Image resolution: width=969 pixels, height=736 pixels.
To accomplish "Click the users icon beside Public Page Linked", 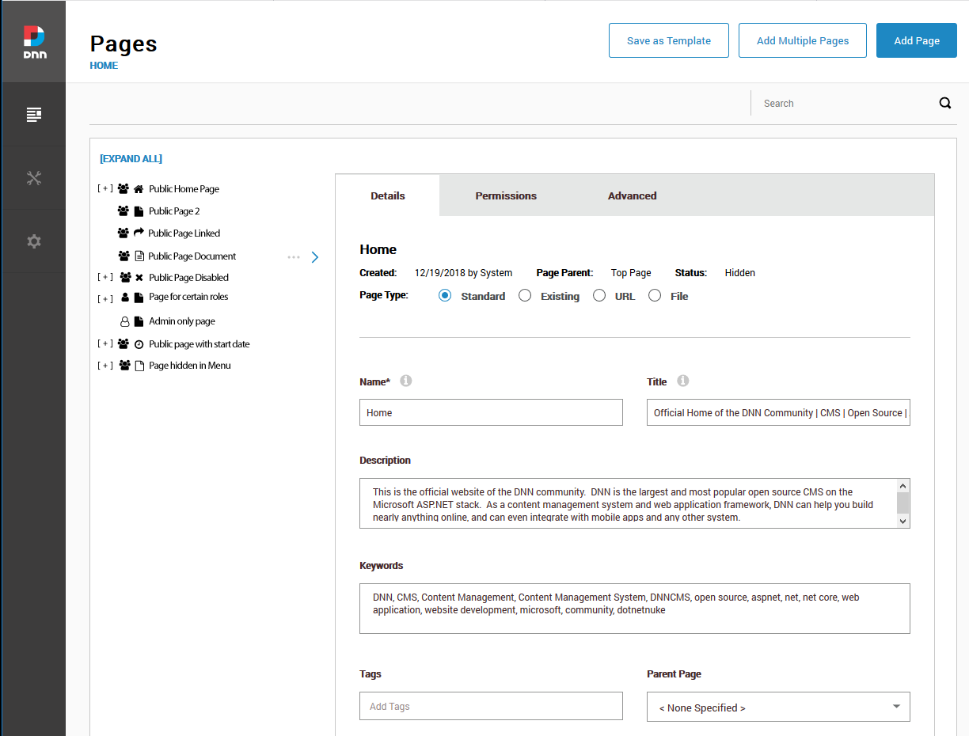I will pos(123,233).
